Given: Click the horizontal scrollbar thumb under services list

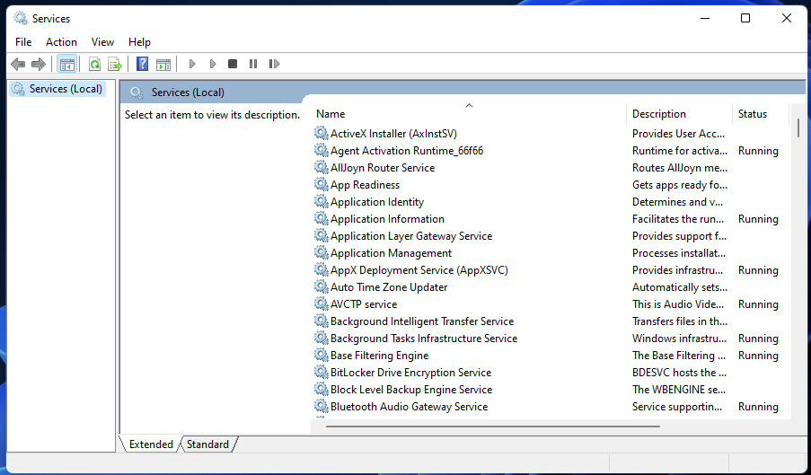Looking at the screenshot, I should point(493,427).
